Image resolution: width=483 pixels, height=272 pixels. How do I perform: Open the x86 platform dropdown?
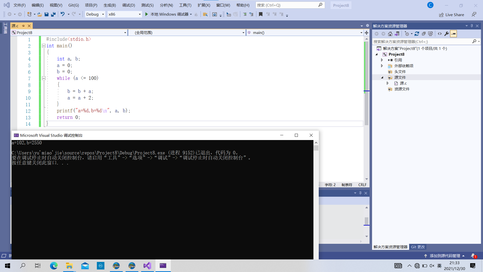coord(140,14)
